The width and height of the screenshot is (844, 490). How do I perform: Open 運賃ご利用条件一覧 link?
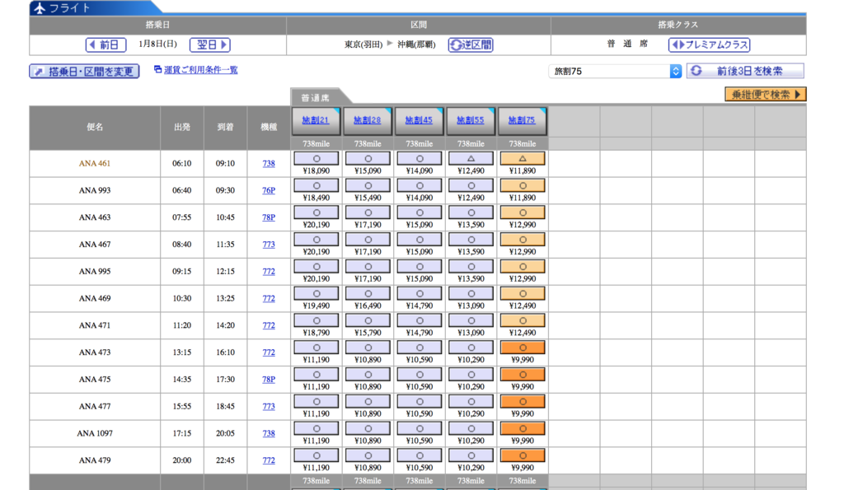pos(200,70)
